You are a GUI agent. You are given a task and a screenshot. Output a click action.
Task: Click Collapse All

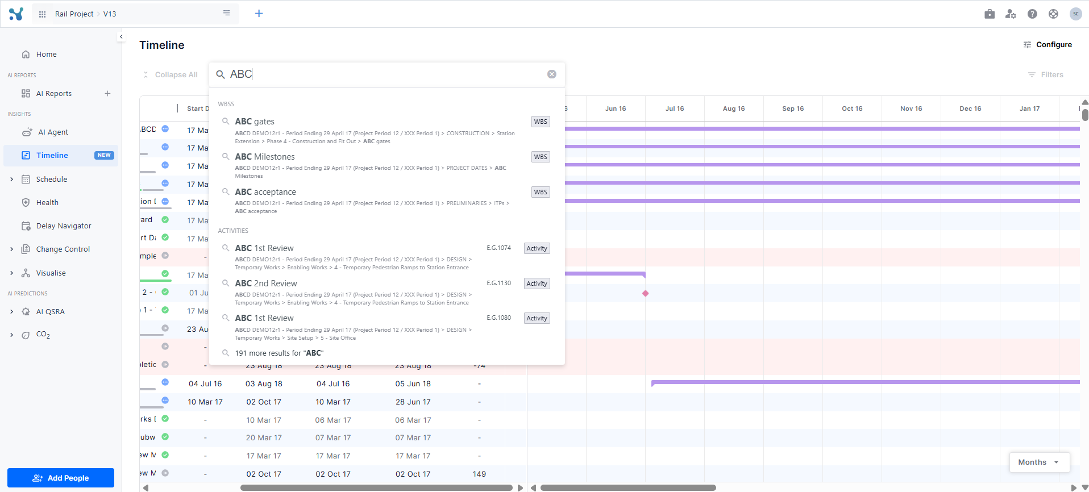pyautogui.click(x=170, y=74)
